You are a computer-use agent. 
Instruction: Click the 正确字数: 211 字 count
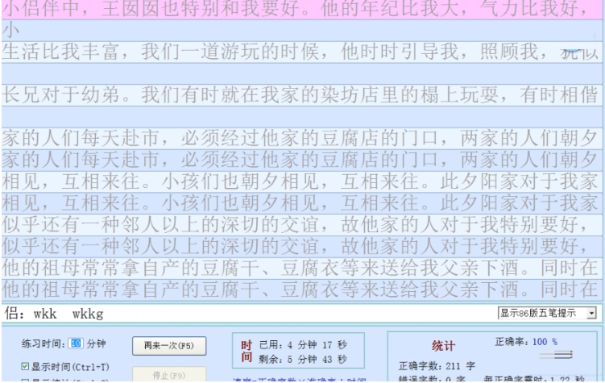coord(437,365)
